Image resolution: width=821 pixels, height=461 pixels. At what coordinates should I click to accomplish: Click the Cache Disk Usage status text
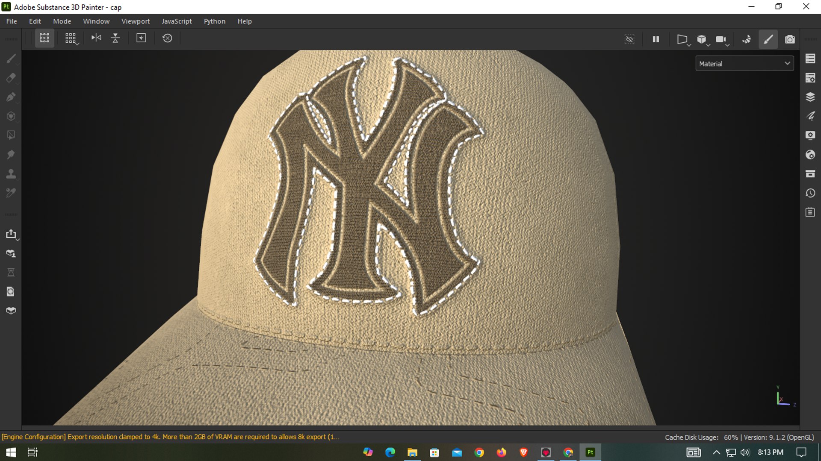pos(701,438)
